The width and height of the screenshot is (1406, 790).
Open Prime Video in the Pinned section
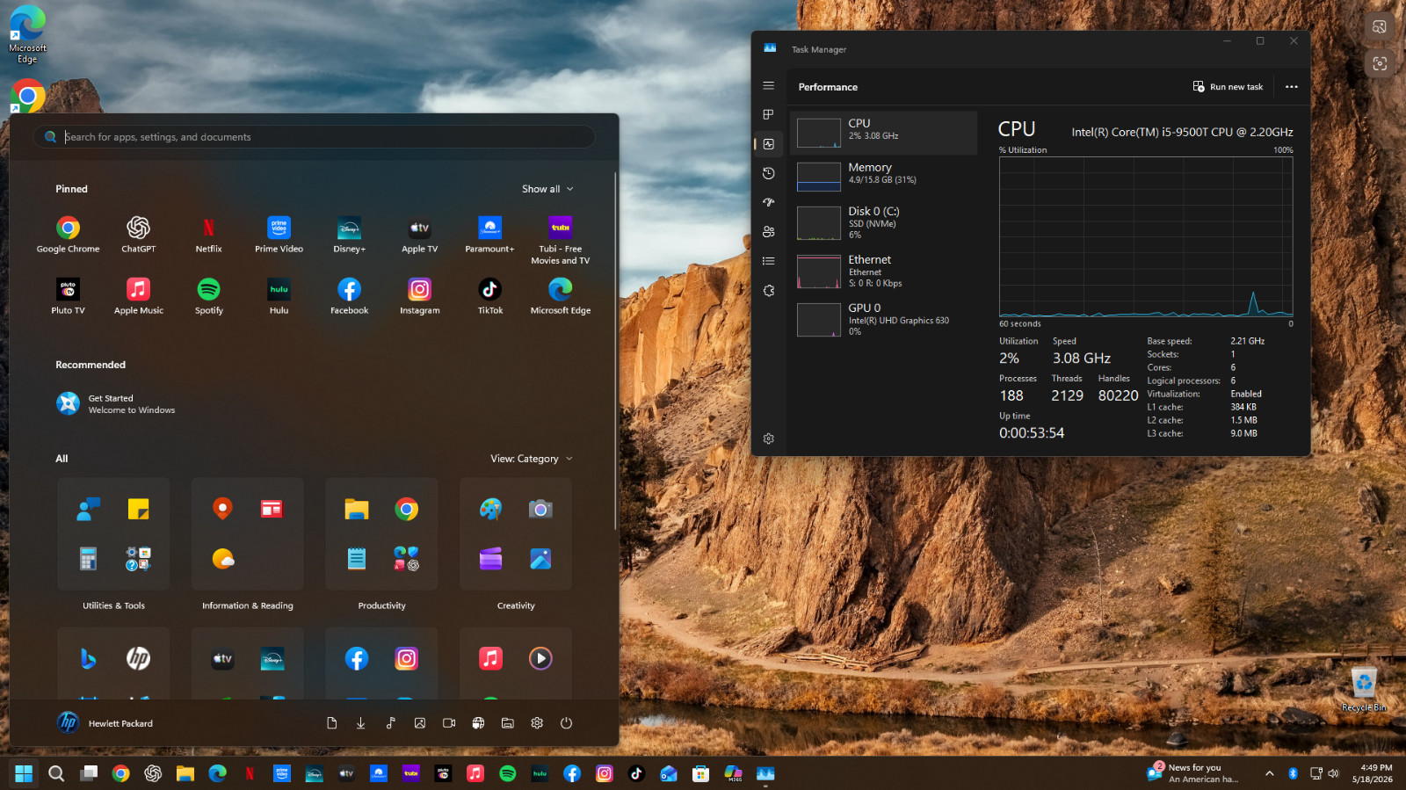279,235
